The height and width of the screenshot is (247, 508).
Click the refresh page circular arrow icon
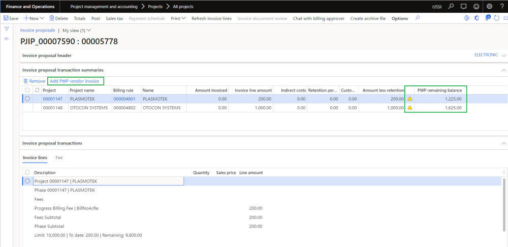[496, 18]
